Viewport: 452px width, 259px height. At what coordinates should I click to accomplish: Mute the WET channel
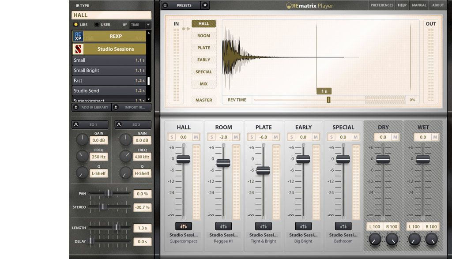pos(435,137)
